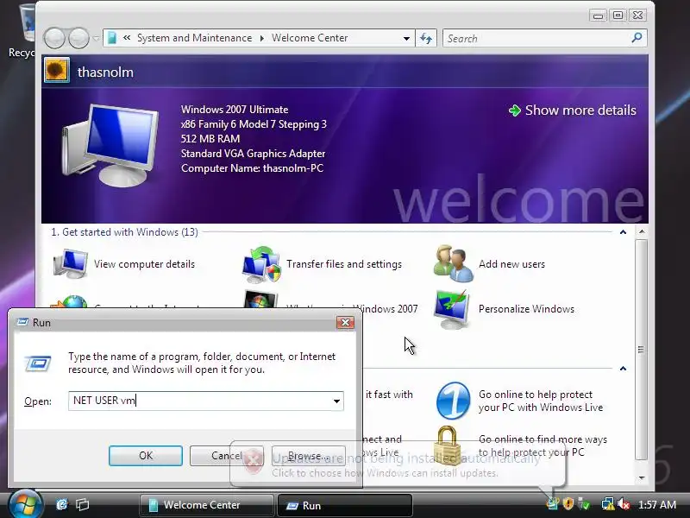The width and height of the screenshot is (690, 518).
Task: Open Personalize Windows icon
Action: pos(451,309)
